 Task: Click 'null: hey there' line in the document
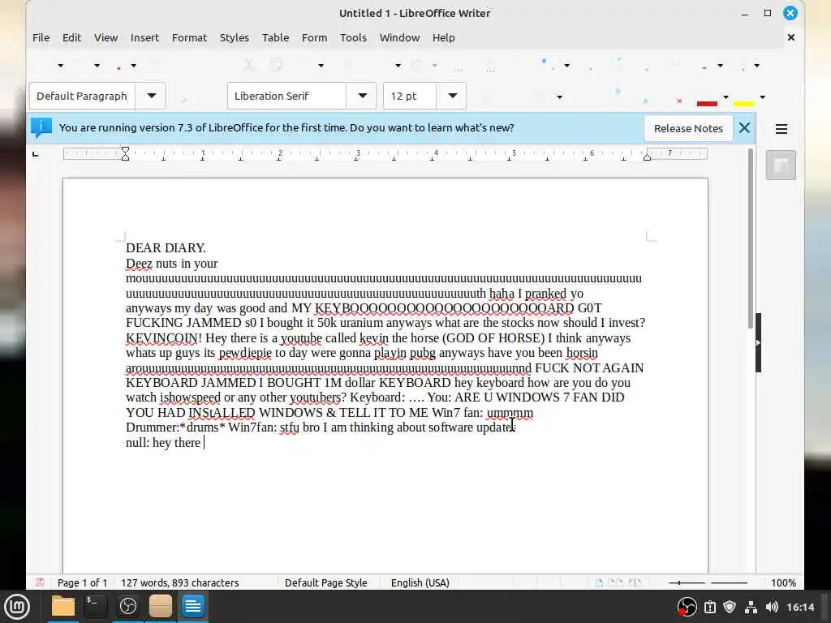tap(163, 442)
